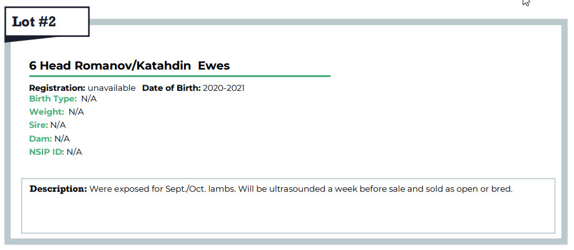
Task: Click the Sire label
Action: (38, 125)
